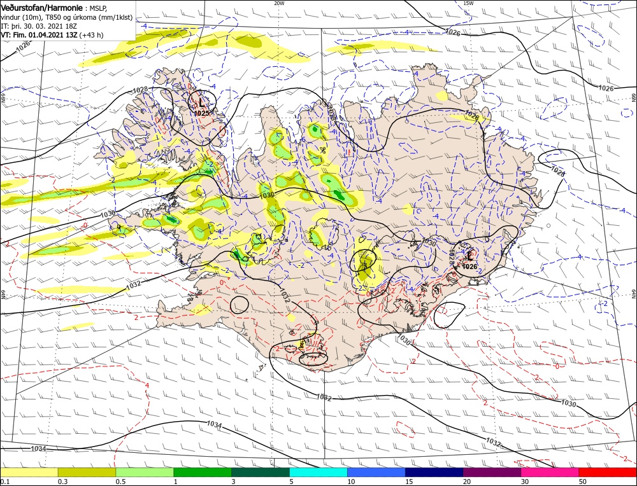Screen dimensions: 637x486
Task: Select the green 1–3 mm legend swatch
Action: point(203,472)
